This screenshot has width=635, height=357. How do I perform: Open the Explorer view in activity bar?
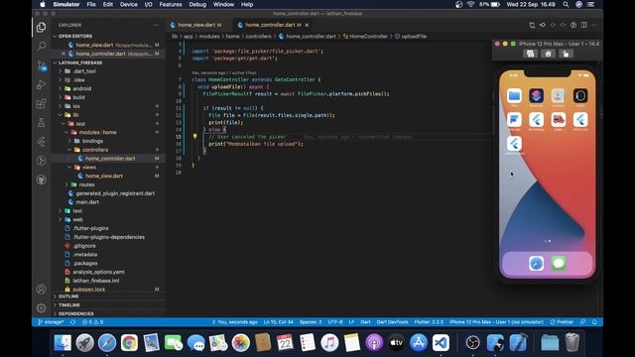[42, 27]
